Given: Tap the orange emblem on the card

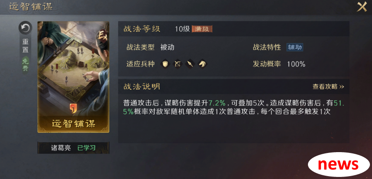Looking at the screenshot, I should [x=73, y=108].
